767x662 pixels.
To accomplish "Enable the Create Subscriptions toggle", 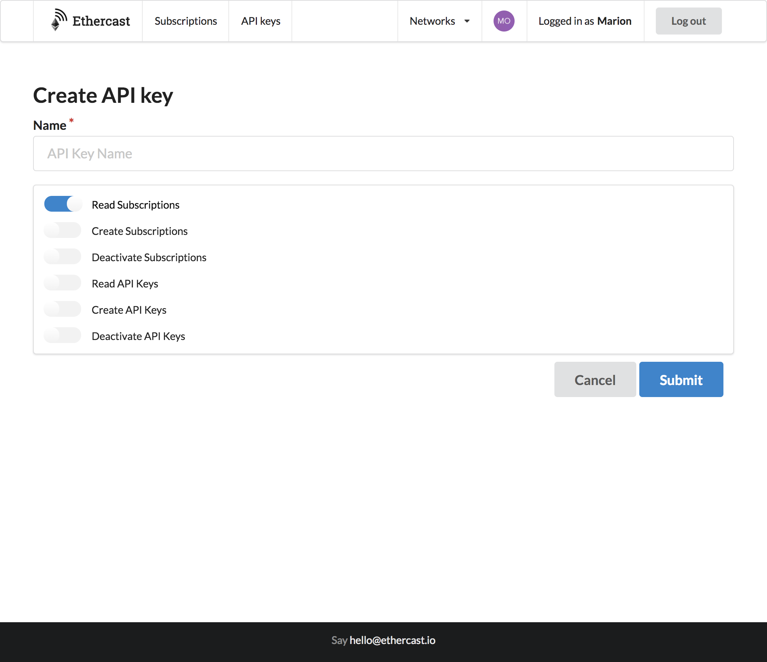I will (62, 230).
